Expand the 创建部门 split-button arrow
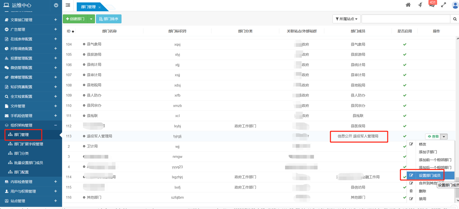Viewport: 459px width, 209px height. tap(91, 19)
